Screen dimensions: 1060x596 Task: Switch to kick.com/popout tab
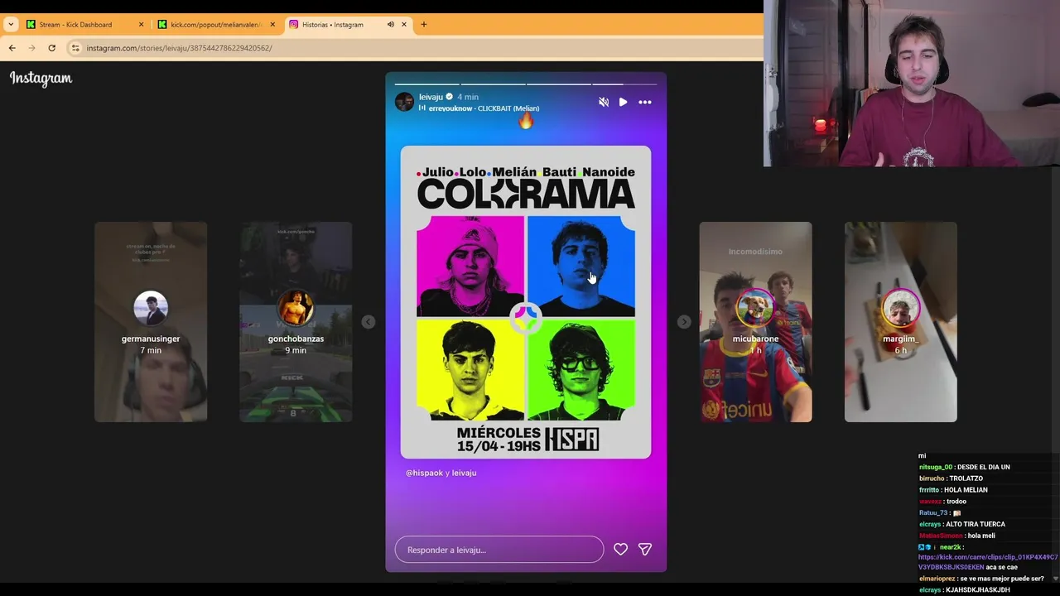(x=215, y=24)
